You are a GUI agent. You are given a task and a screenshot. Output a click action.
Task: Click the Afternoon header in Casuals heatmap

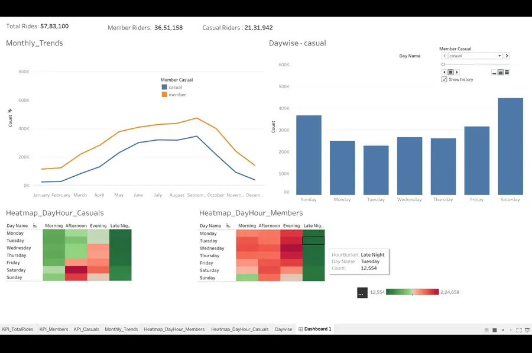pyautogui.click(x=76, y=226)
